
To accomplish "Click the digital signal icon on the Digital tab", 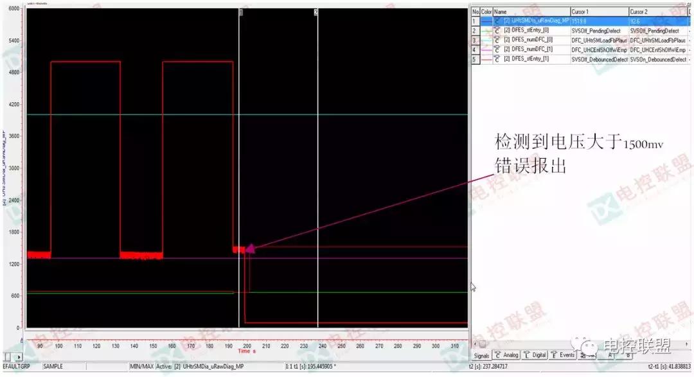I will (x=526, y=355).
